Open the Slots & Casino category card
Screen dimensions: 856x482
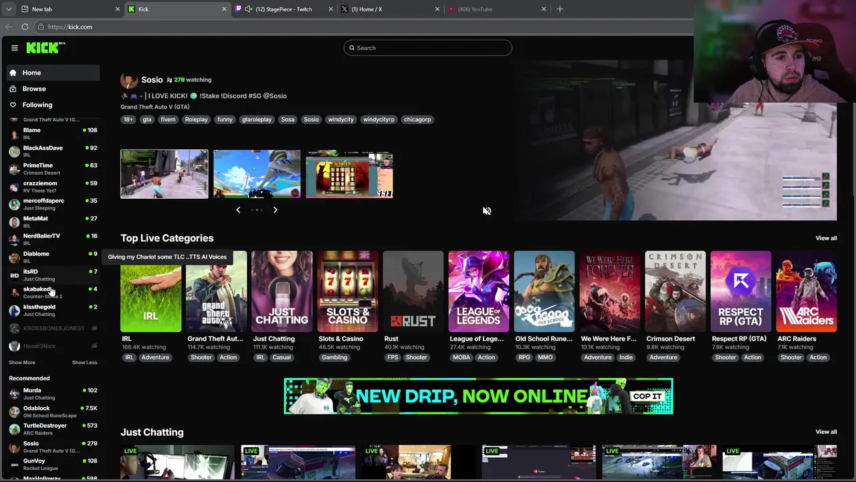tap(347, 291)
